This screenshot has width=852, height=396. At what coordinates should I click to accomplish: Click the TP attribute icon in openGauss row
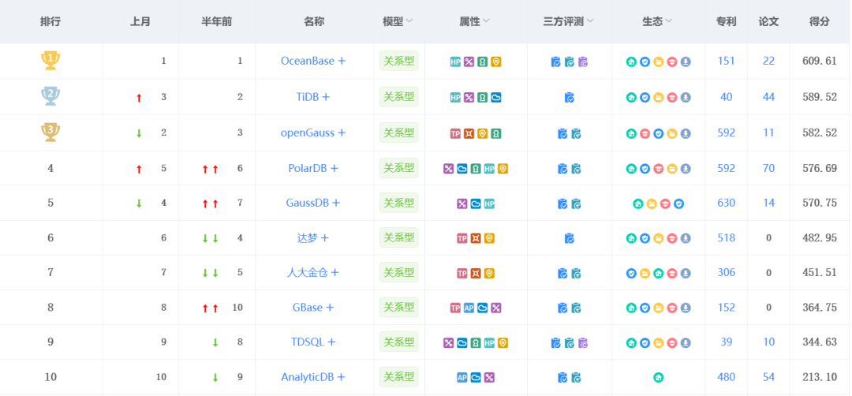click(x=455, y=133)
